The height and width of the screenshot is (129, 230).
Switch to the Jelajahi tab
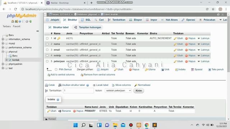tap(52, 20)
